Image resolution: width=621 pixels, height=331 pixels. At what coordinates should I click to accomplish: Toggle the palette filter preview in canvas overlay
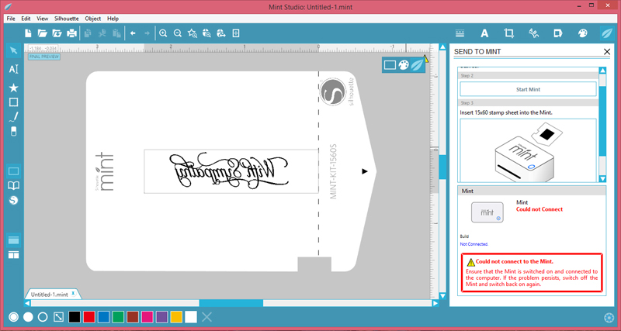pyautogui.click(x=403, y=65)
